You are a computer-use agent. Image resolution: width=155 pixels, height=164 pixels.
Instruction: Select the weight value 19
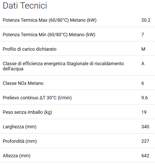click(144, 112)
